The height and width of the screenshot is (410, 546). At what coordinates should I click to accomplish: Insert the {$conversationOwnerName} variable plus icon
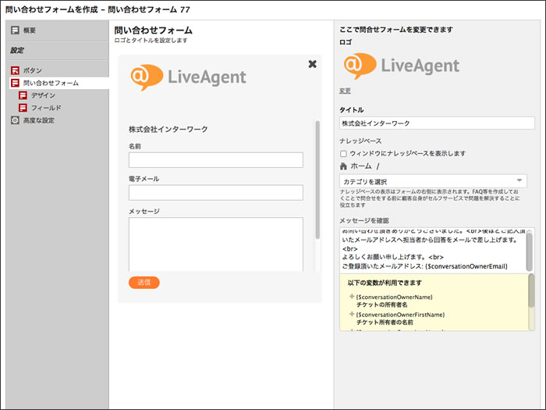click(351, 296)
